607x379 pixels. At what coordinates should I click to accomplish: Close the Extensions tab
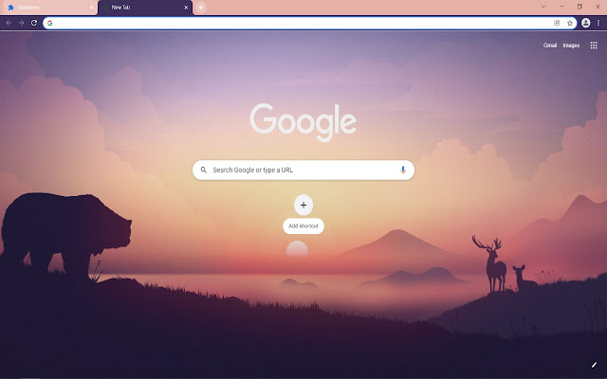pyautogui.click(x=91, y=8)
